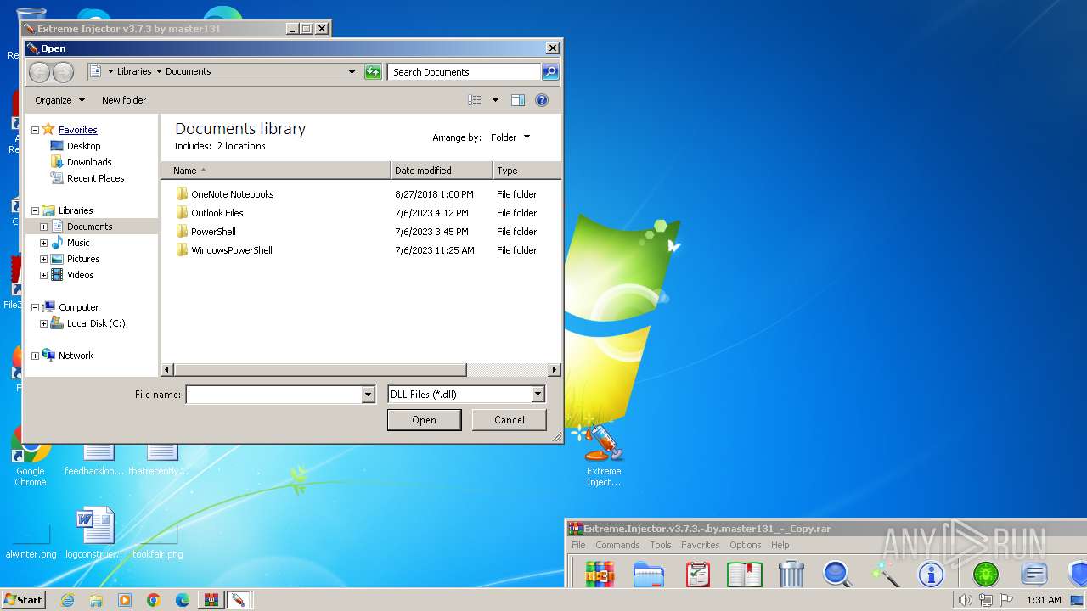This screenshot has height=611, width=1087.
Task: Collapse the Favorites group
Action: (35, 130)
